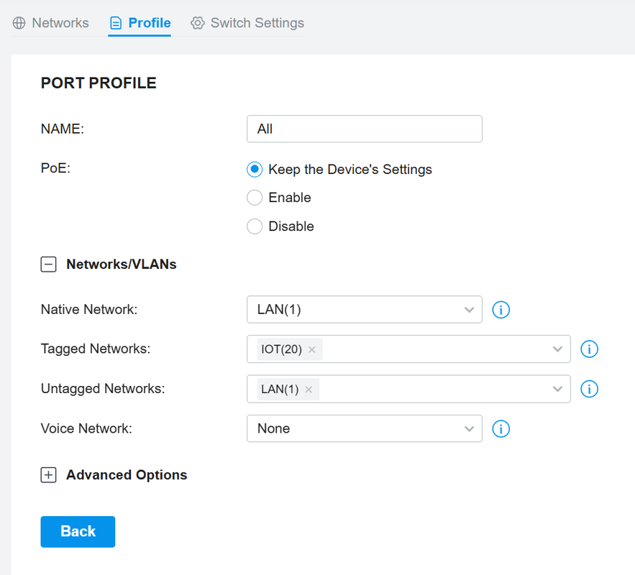Open the Switch Settings tab
Image resolution: width=635 pixels, height=575 pixels.
(x=247, y=23)
